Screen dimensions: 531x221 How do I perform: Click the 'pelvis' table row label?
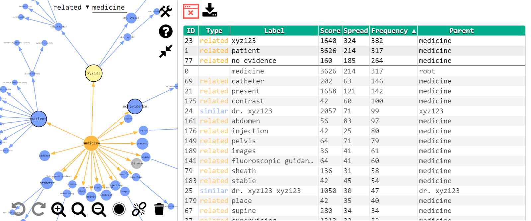[x=244, y=141]
